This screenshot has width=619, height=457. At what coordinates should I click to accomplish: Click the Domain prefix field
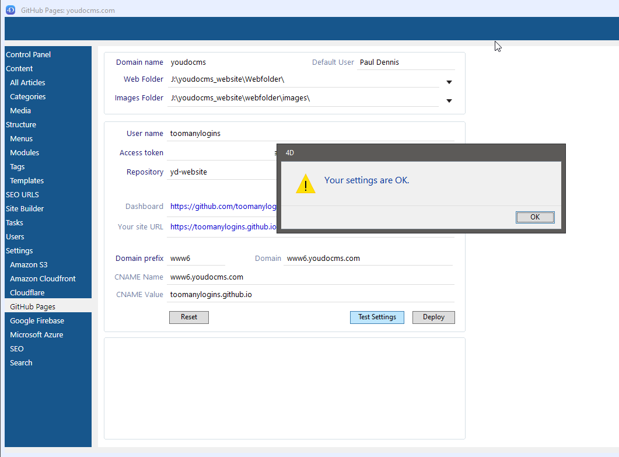coord(196,258)
